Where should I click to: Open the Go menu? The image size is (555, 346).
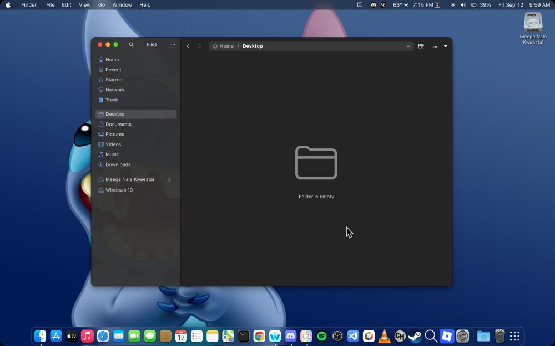click(x=101, y=5)
